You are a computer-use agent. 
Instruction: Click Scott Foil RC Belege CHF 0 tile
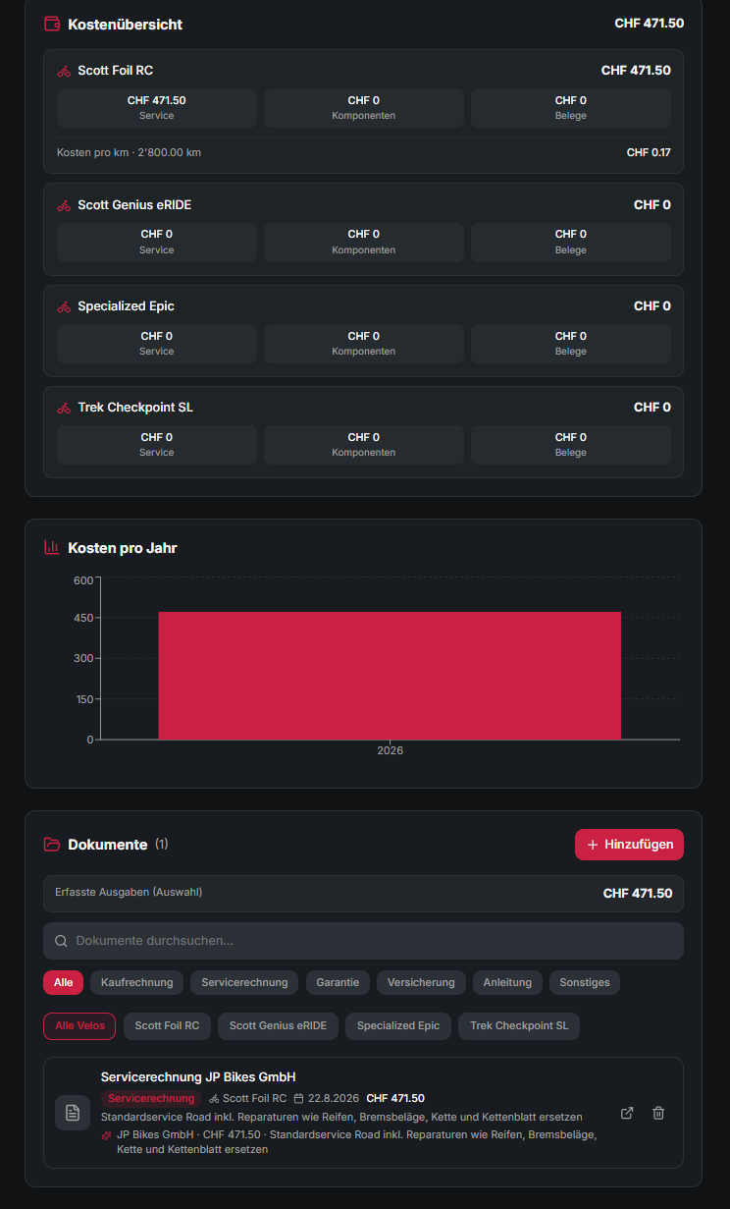click(x=571, y=107)
